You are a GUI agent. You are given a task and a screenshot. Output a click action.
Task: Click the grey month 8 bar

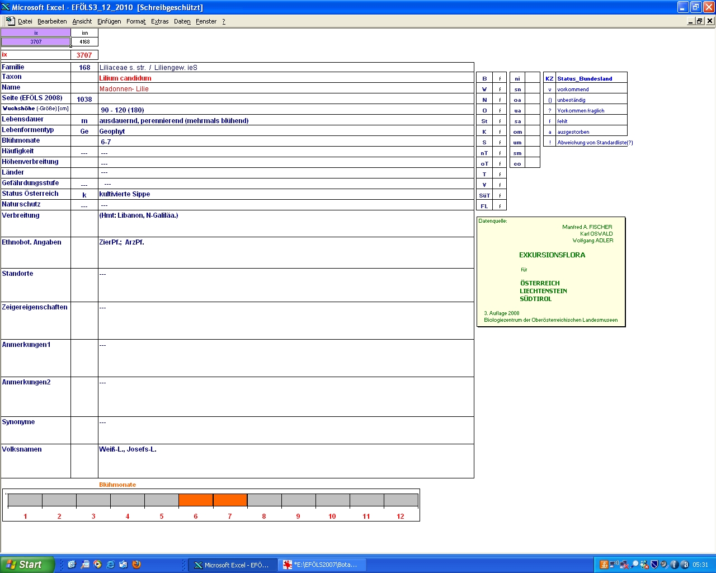264,500
